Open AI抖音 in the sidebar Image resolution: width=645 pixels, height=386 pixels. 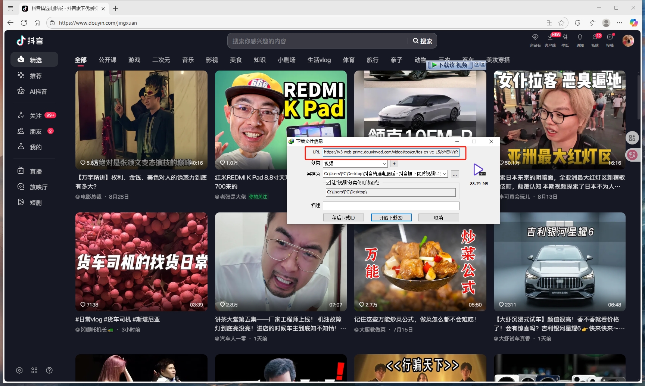[x=34, y=91]
